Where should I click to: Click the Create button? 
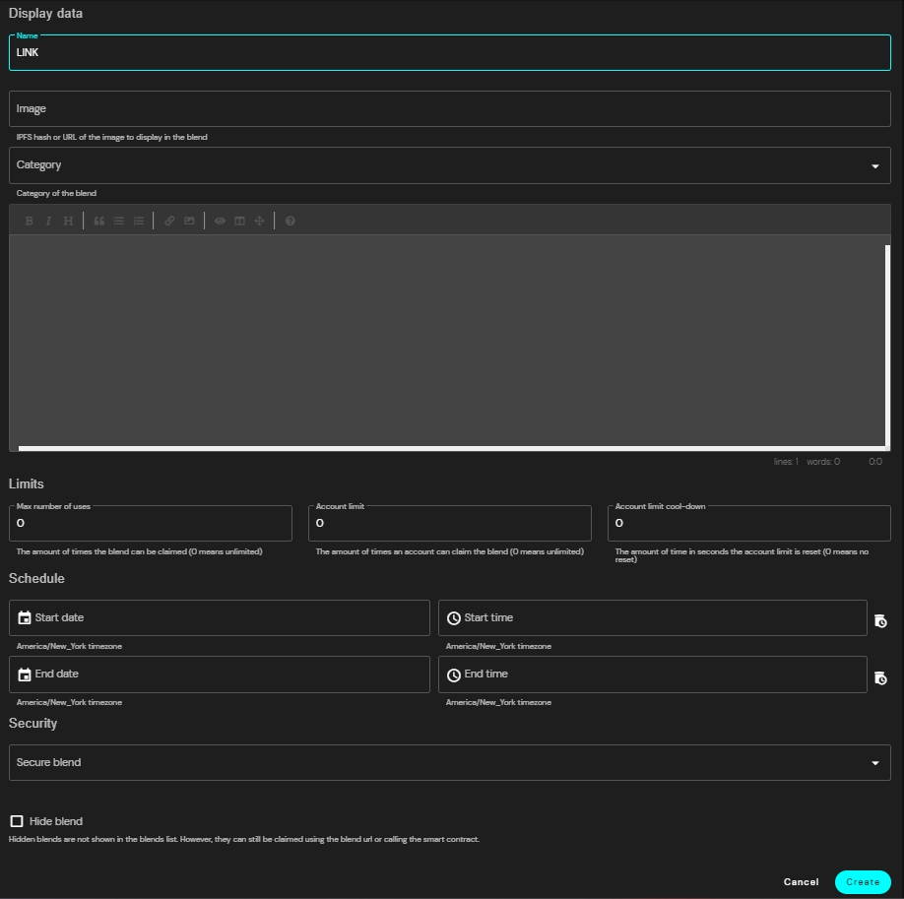click(863, 881)
